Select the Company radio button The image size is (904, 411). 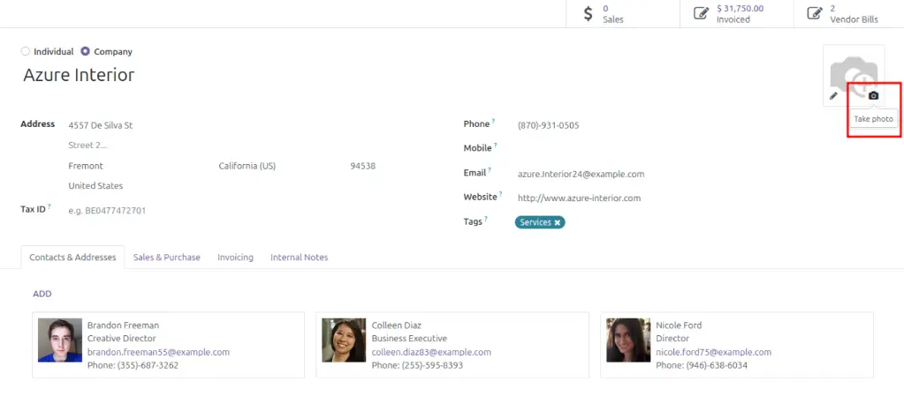click(85, 51)
